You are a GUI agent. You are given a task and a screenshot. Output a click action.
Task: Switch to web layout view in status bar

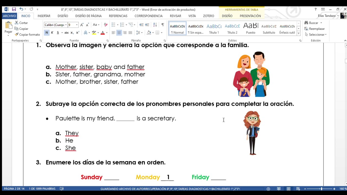pos(298,189)
